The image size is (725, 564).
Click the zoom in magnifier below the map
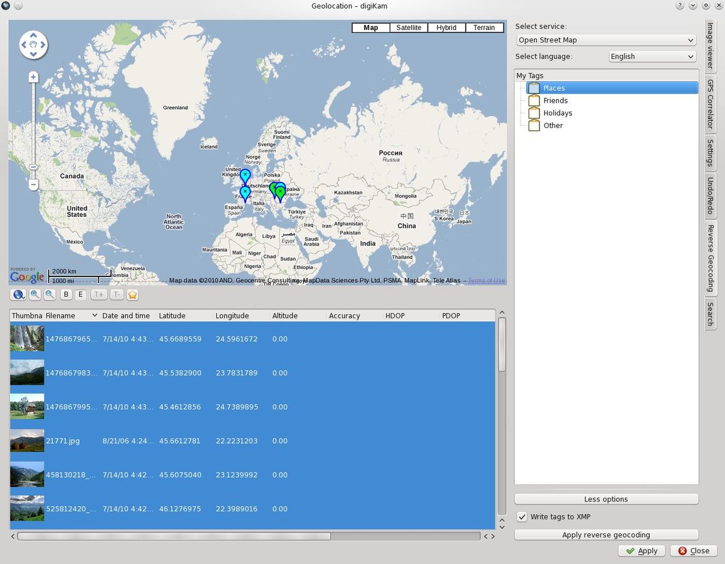(x=35, y=295)
